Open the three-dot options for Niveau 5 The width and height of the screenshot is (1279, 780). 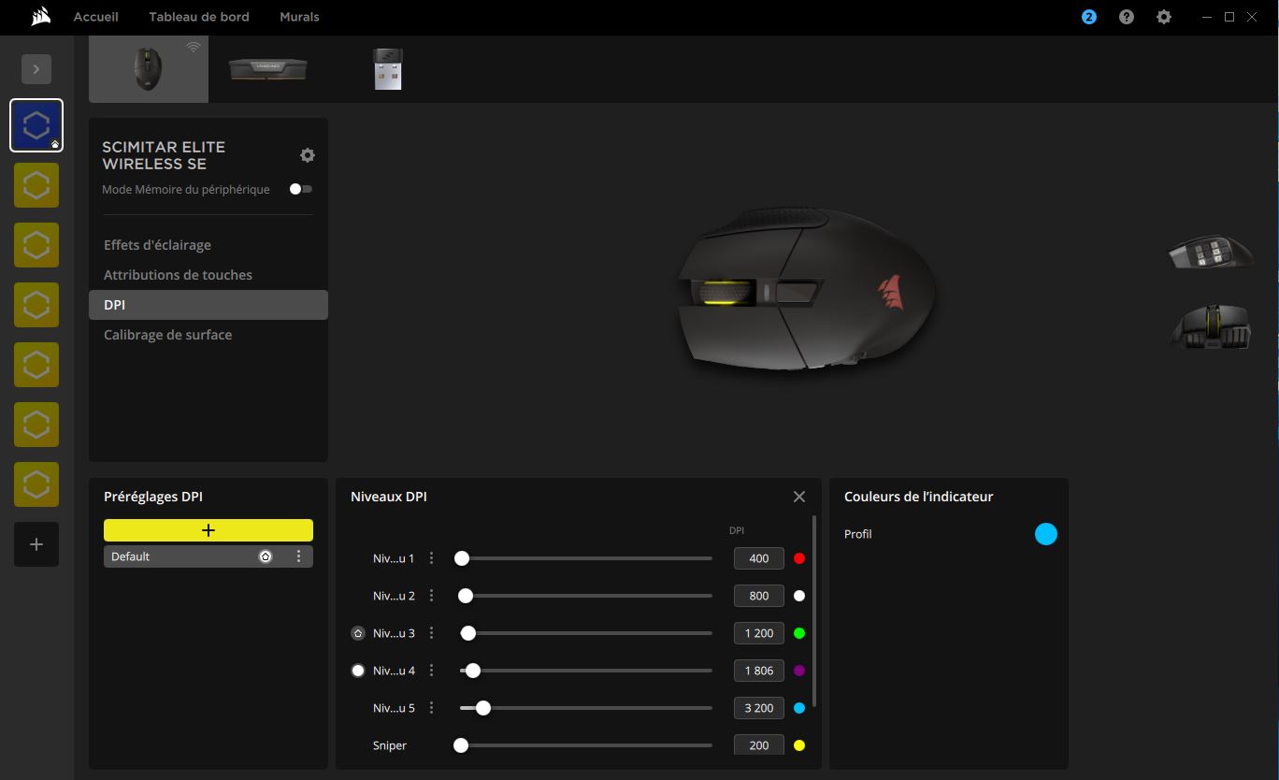[431, 708]
